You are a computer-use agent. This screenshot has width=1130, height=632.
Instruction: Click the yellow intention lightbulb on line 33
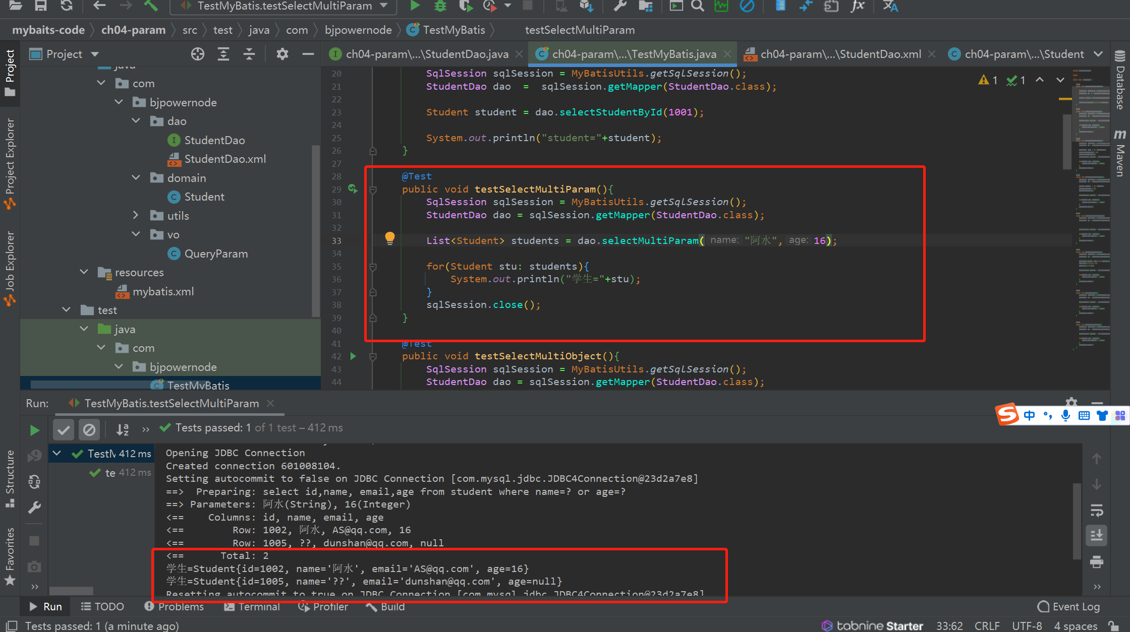pyautogui.click(x=389, y=237)
